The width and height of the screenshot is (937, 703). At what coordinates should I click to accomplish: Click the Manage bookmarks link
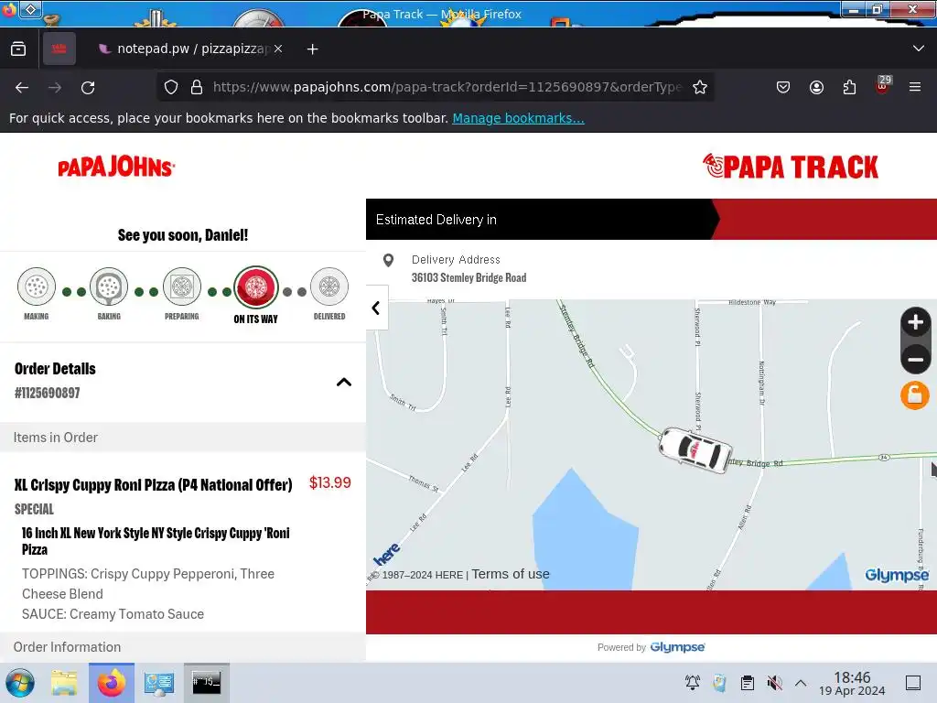click(x=518, y=118)
